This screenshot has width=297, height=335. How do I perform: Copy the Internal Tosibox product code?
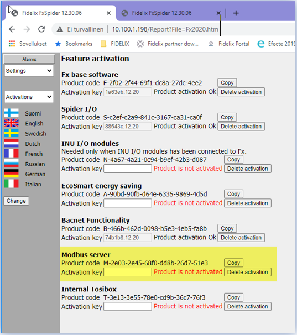[x=233, y=297]
